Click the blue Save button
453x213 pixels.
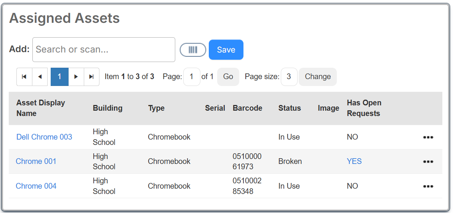point(226,49)
